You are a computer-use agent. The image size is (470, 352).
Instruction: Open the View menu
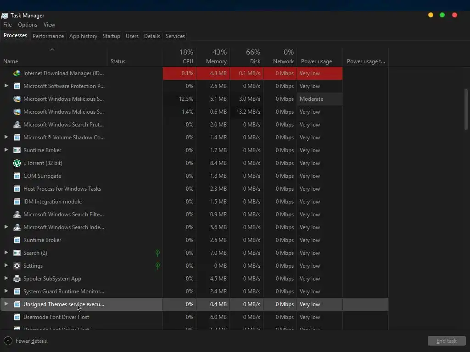tap(49, 25)
